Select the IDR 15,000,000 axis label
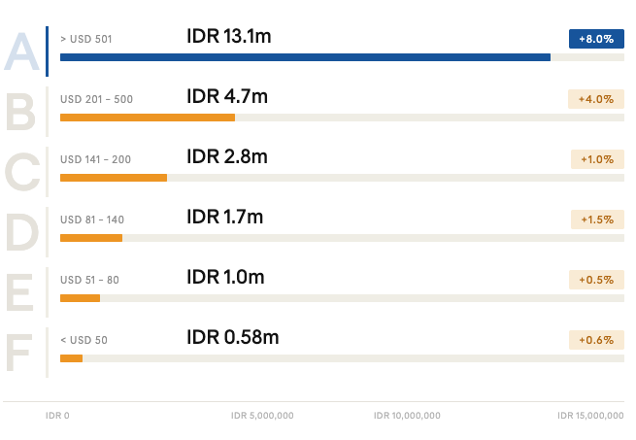This screenshot has width=636, height=440. point(590,416)
